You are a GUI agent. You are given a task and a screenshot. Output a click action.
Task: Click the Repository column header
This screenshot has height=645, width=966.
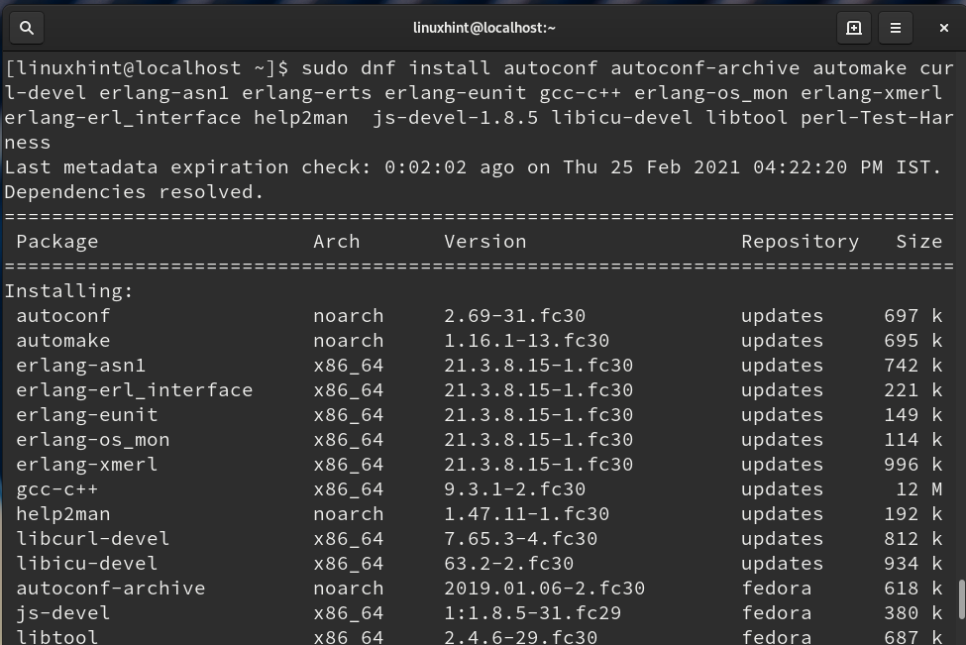coord(800,241)
